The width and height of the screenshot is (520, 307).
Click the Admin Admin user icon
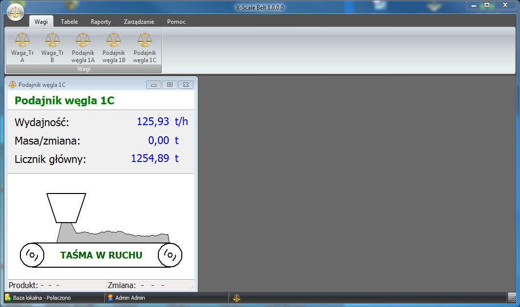tap(110, 298)
